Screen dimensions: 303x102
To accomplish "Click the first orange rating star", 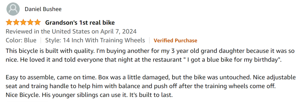I will pos(9,23).
